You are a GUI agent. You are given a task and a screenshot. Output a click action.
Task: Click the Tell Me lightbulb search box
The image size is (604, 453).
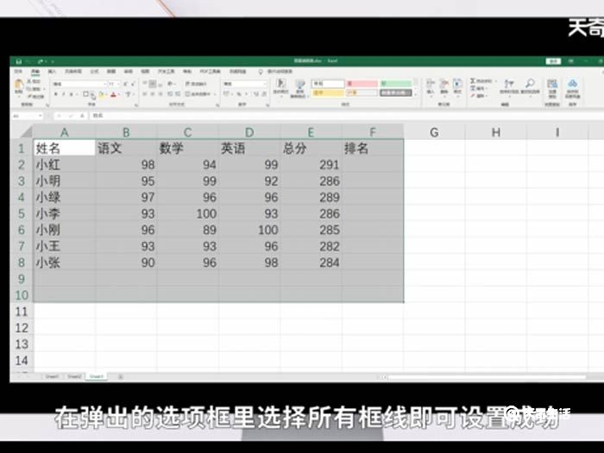coord(276,72)
